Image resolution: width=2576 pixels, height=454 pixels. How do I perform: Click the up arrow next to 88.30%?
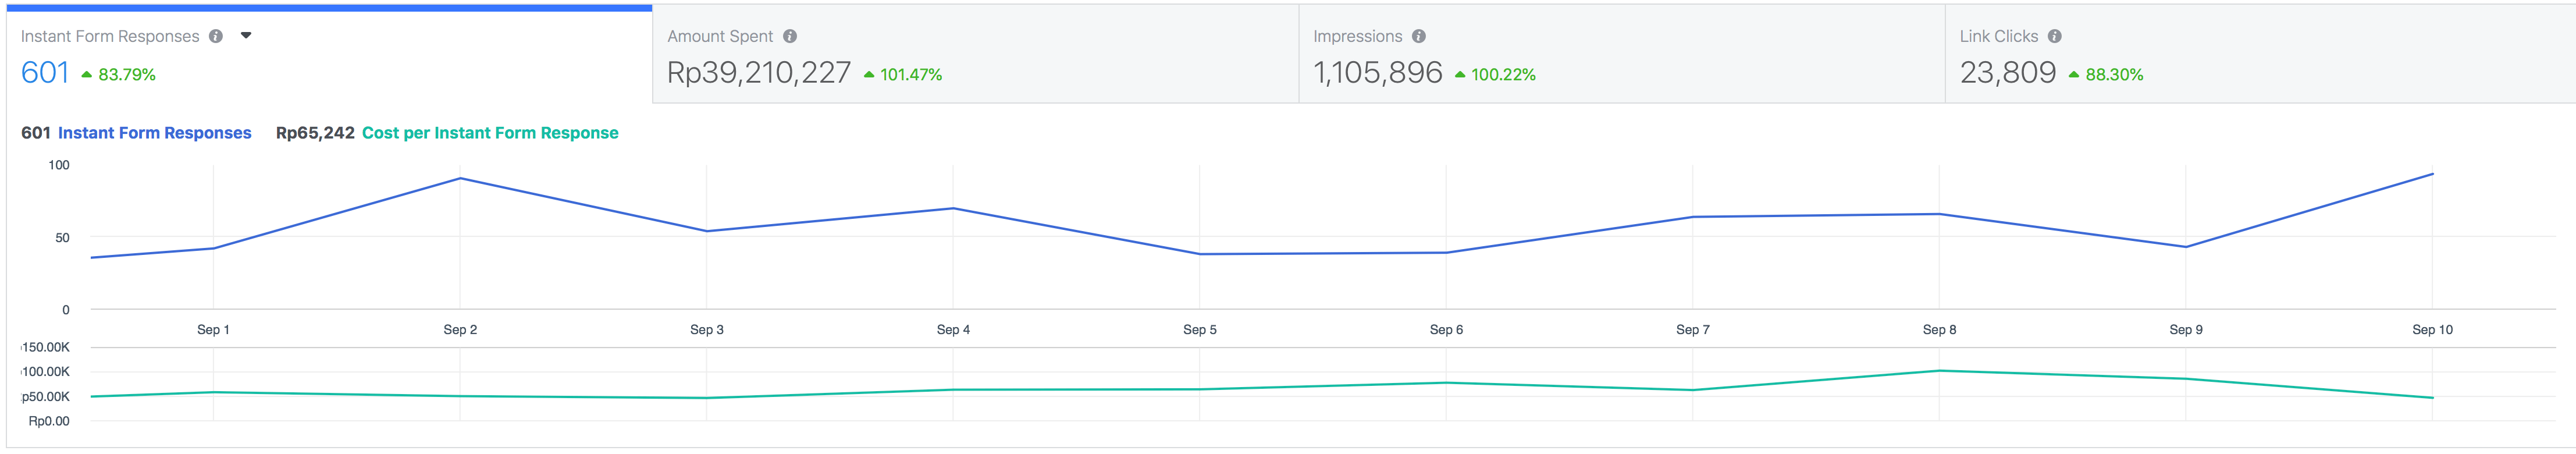[2073, 74]
